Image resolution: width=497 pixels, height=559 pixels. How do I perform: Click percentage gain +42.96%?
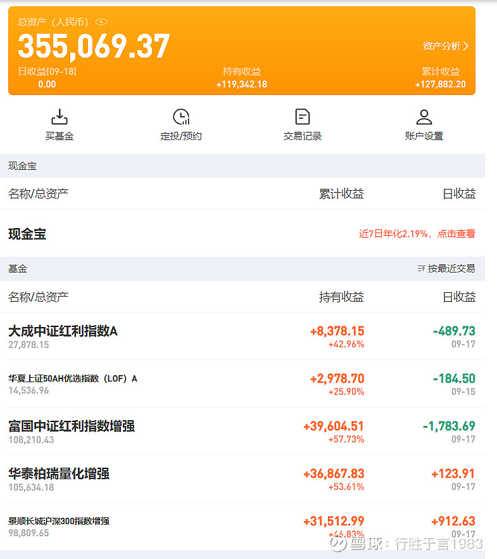tap(346, 344)
